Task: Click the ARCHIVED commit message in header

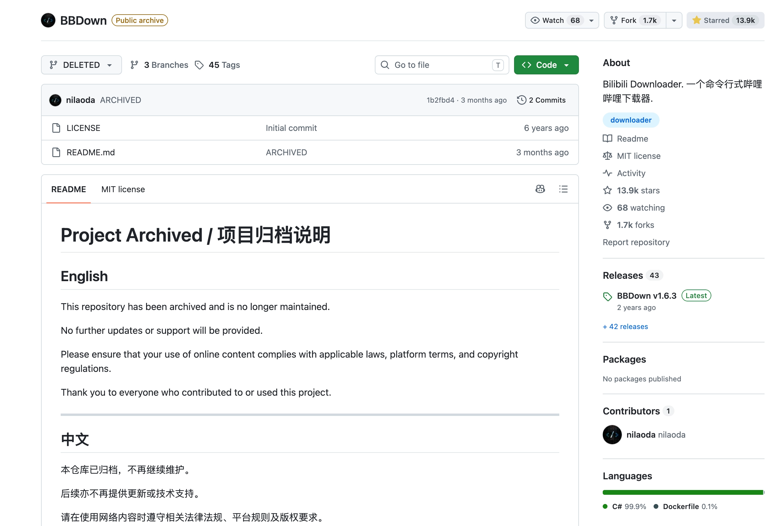Action: tap(121, 100)
